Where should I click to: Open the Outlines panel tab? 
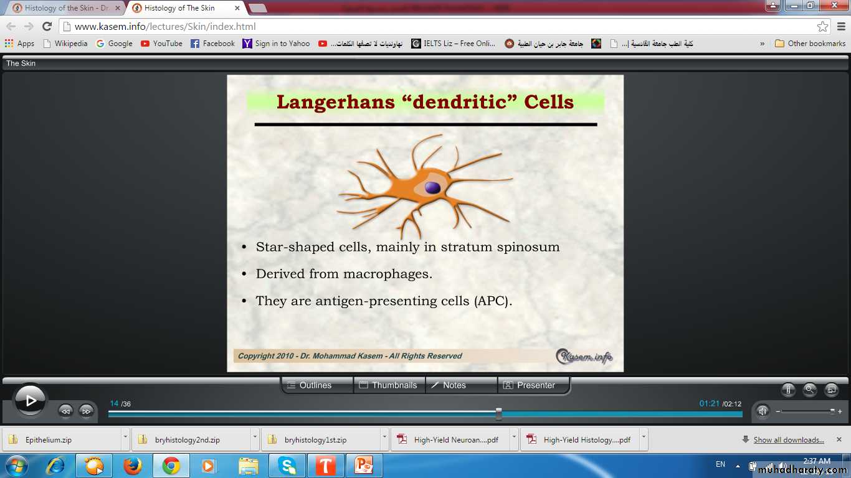coord(316,385)
